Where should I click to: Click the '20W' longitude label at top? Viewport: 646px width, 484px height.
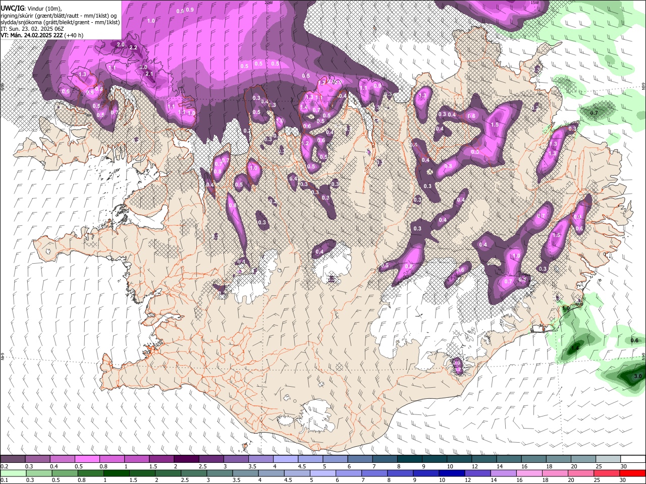(269, 3)
